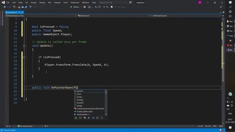Select 'propg' snippet in IntelliSense list
Viewport: 235px width, 132px height.
click(x=89, y=106)
